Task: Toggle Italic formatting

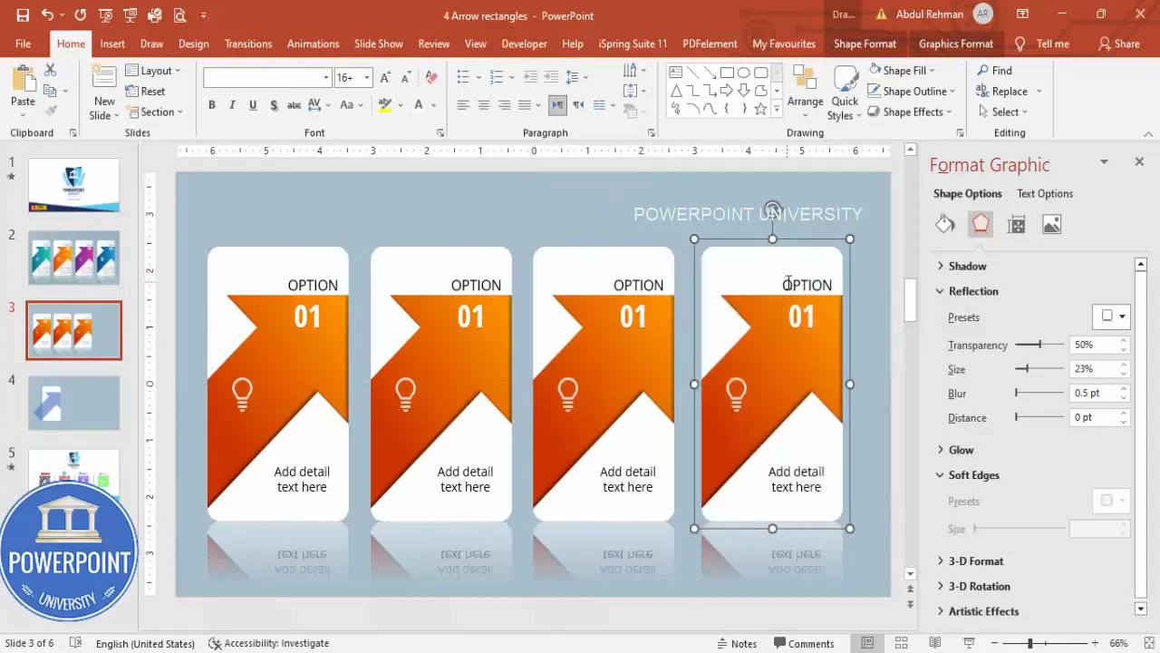Action: 232,105
